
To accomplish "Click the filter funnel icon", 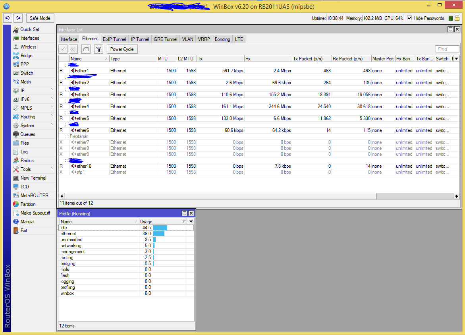I will tap(99, 49).
